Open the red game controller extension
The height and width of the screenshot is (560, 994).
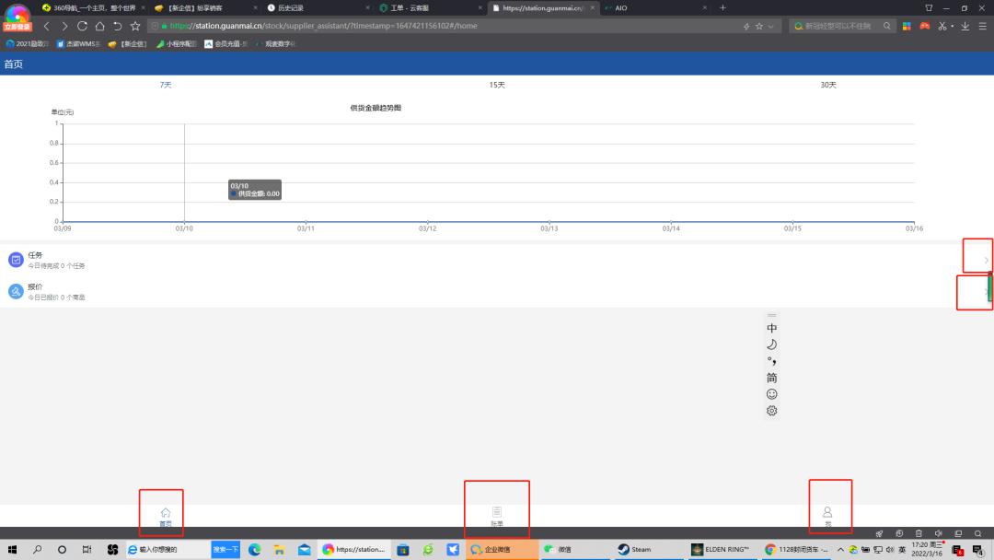(925, 26)
